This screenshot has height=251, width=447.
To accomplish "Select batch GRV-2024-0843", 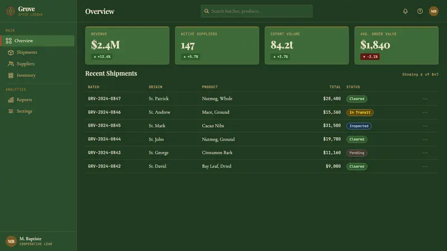I will (104, 153).
